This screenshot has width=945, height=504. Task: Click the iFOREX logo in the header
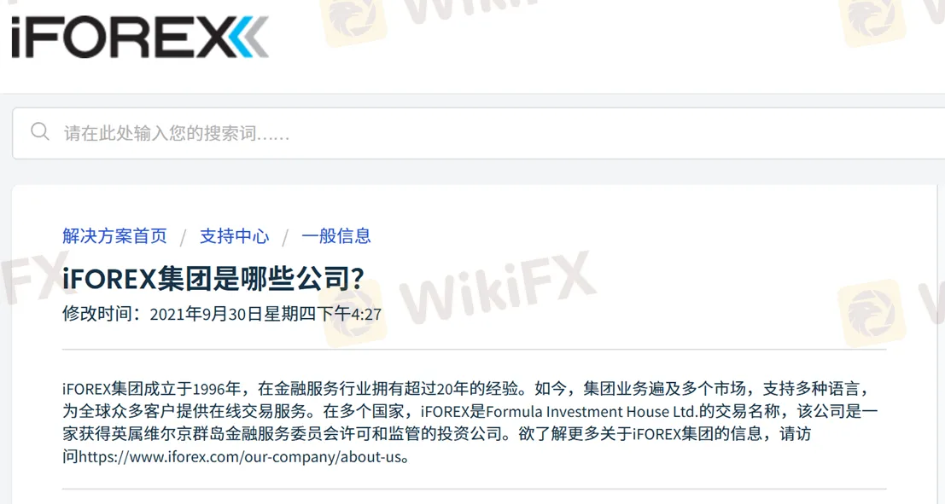click(x=140, y=38)
